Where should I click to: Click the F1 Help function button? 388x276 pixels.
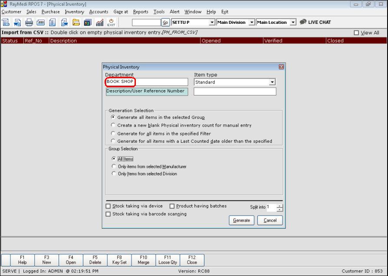click(x=22, y=260)
